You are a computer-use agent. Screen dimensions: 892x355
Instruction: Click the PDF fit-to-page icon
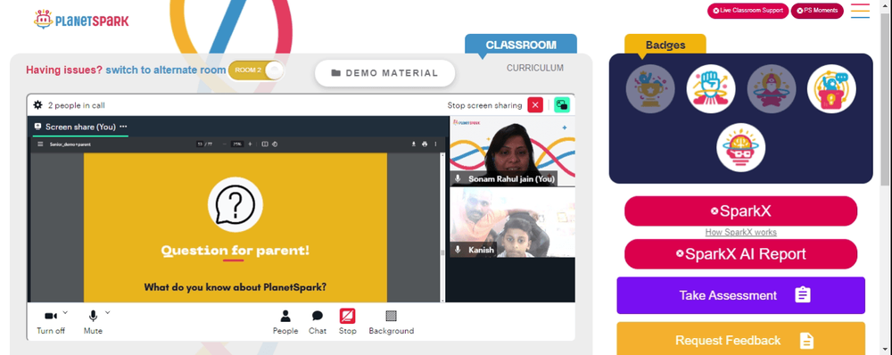tap(265, 144)
